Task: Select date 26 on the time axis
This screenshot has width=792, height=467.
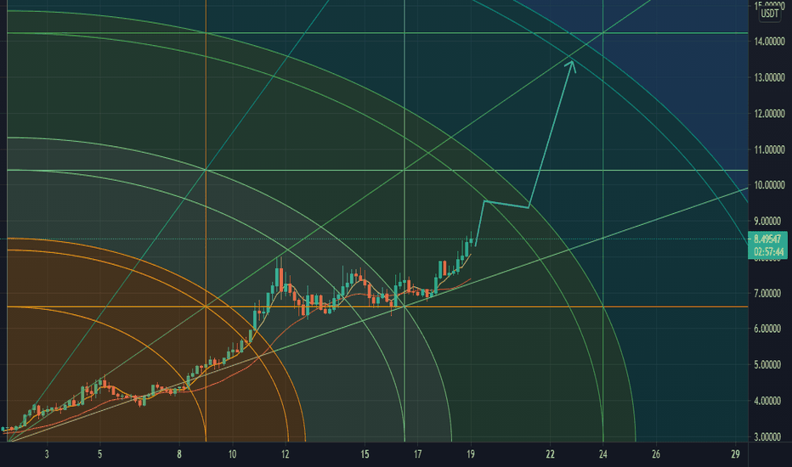Action: 656,454
